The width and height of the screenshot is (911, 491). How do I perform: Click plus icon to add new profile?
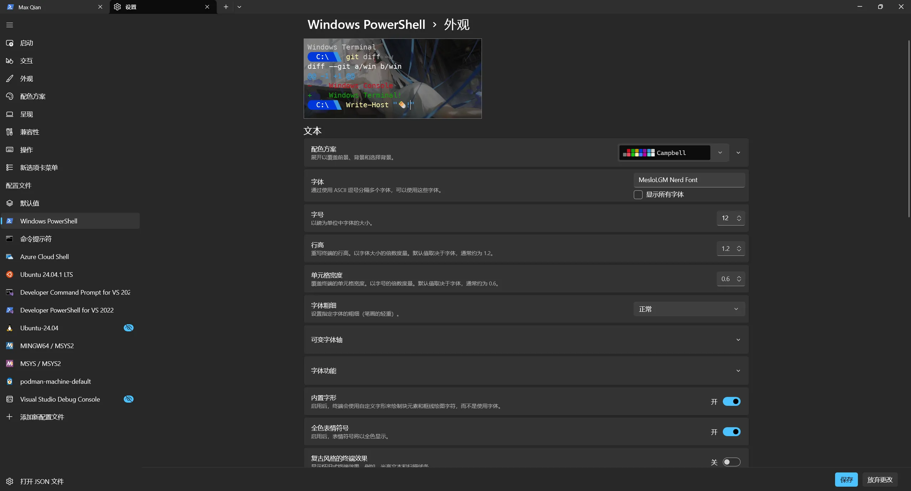[10, 417]
